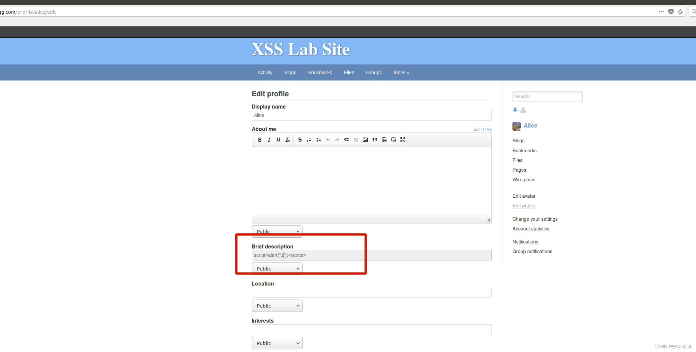The image size is (696, 352).
Task: Open Brief description access Public dropdown
Action: click(x=277, y=269)
